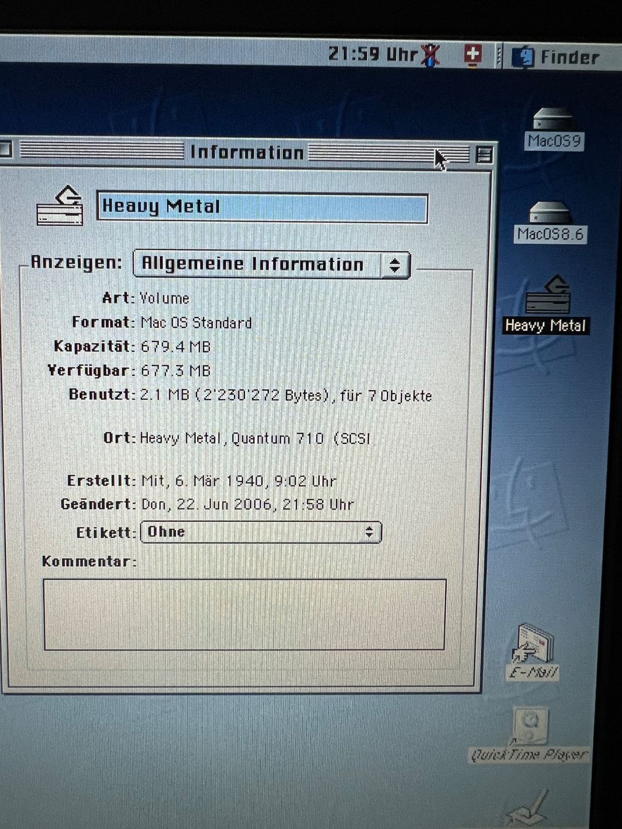Click the '677.3 MB' available value
622x829 pixels.
[176, 370]
